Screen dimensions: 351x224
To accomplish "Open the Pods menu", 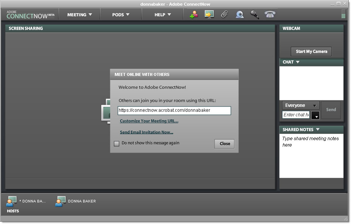I will pyautogui.click(x=121, y=15).
